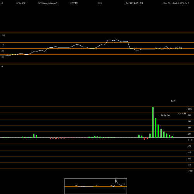
Task: Click the 'SI MunafaSutraR' header text
Action: click(48, 3)
